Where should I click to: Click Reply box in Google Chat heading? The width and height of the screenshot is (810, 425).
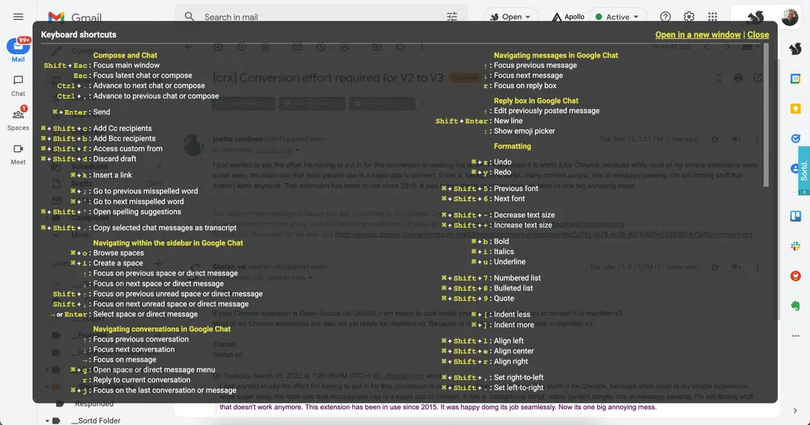pos(536,101)
